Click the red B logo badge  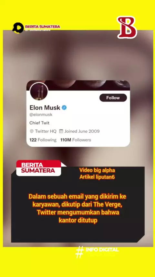coord(127,27)
